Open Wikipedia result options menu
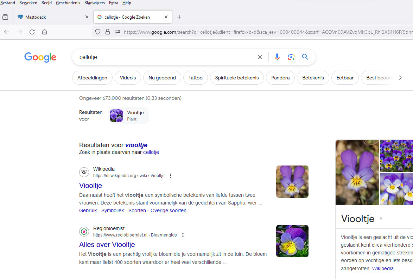Image resolution: width=413 pixels, height=279 pixels. [171, 176]
